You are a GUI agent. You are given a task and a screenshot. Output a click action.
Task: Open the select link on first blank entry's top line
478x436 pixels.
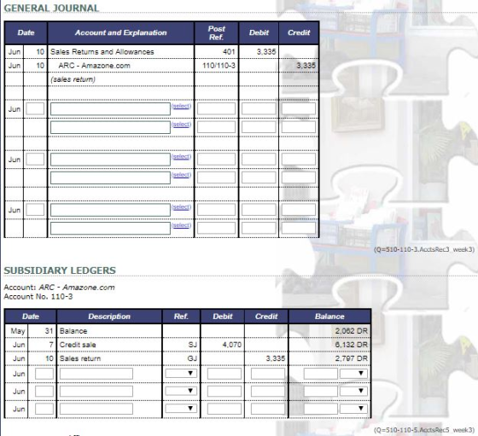(181, 106)
